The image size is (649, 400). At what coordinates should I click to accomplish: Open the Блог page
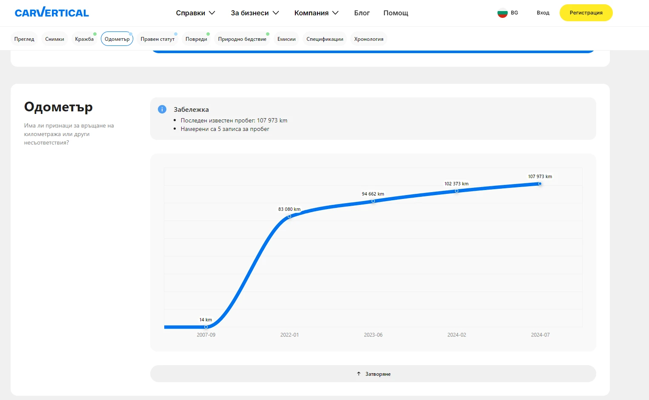coord(362,13)
